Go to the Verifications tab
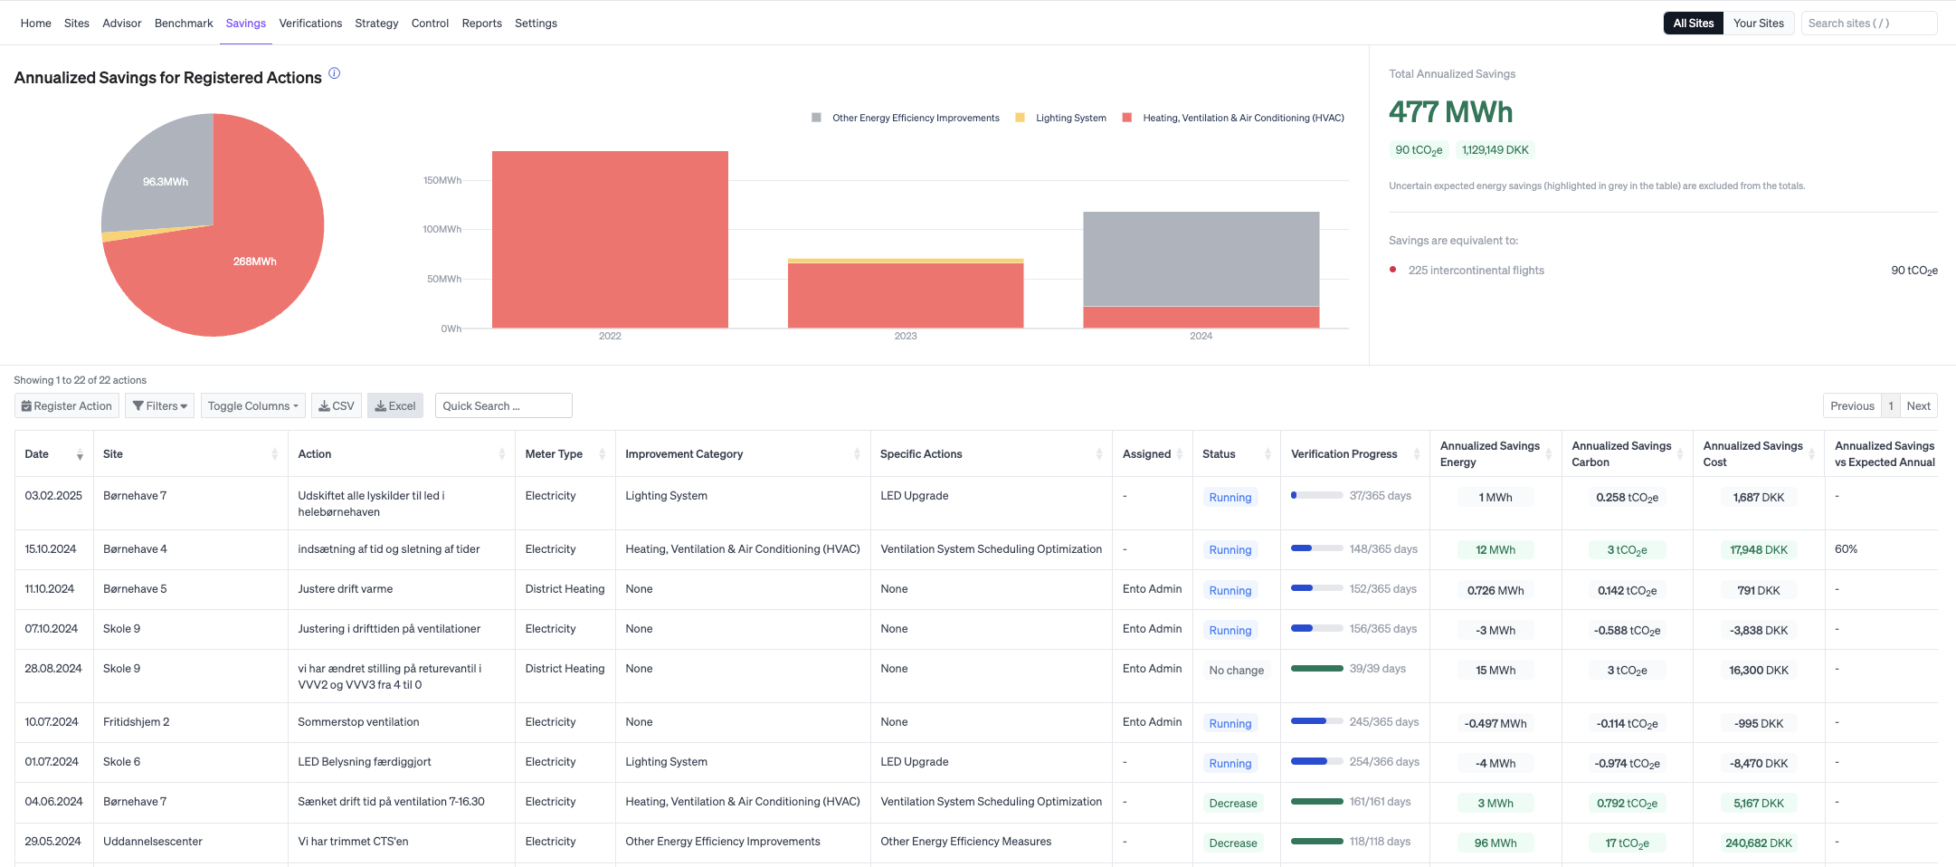The height and width of the screenshot is (867, 1956). click(310, 24)
